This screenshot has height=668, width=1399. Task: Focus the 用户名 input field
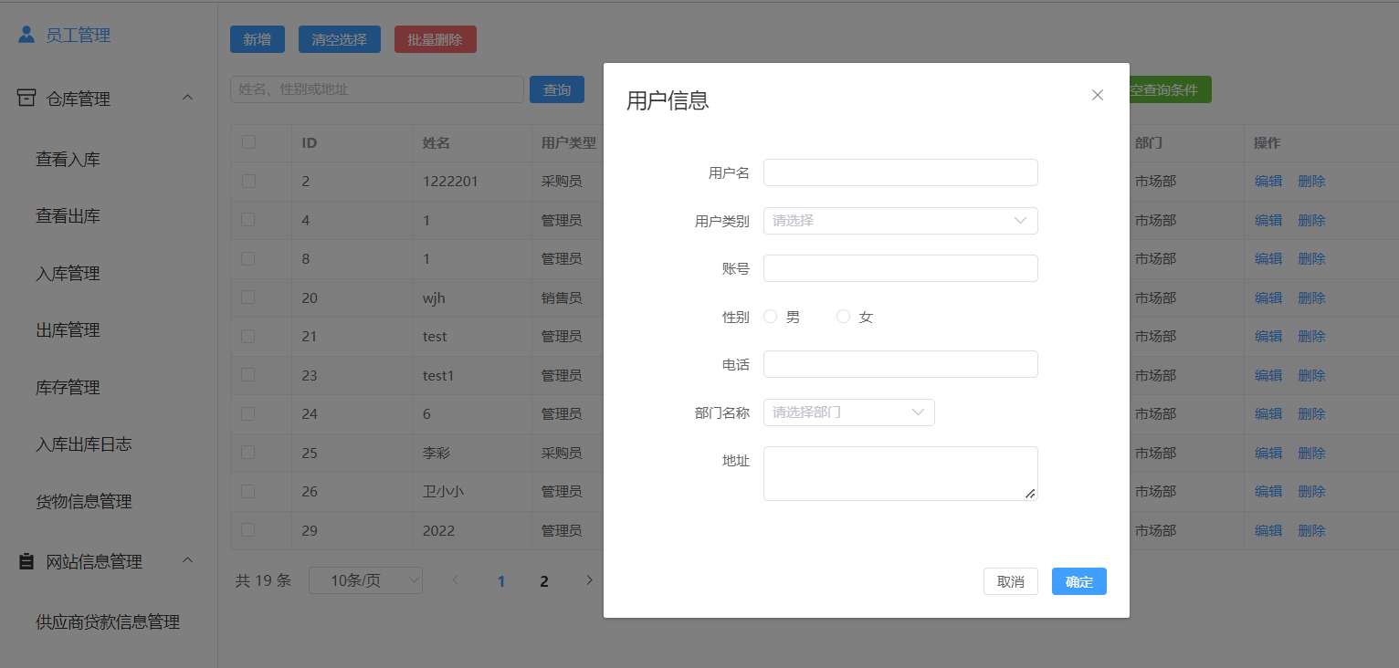click(900, 172)
